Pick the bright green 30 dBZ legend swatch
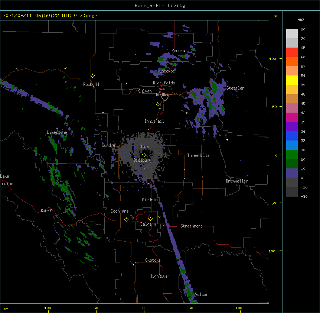 click(x=292, y=155)
